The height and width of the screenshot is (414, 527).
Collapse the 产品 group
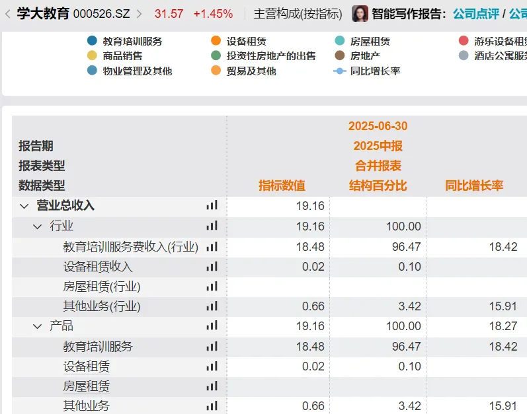point(37,326)
